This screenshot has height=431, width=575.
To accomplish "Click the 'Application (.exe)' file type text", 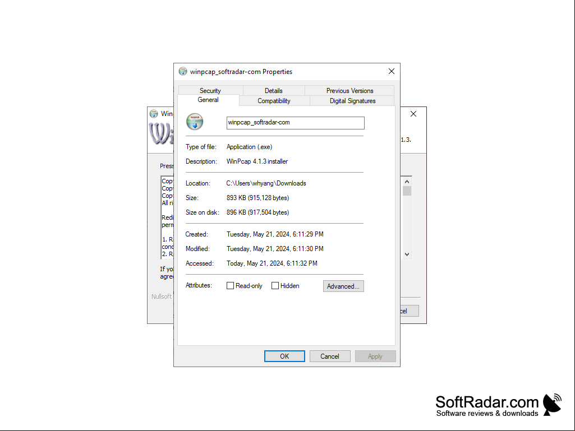I will coord(250,147).
